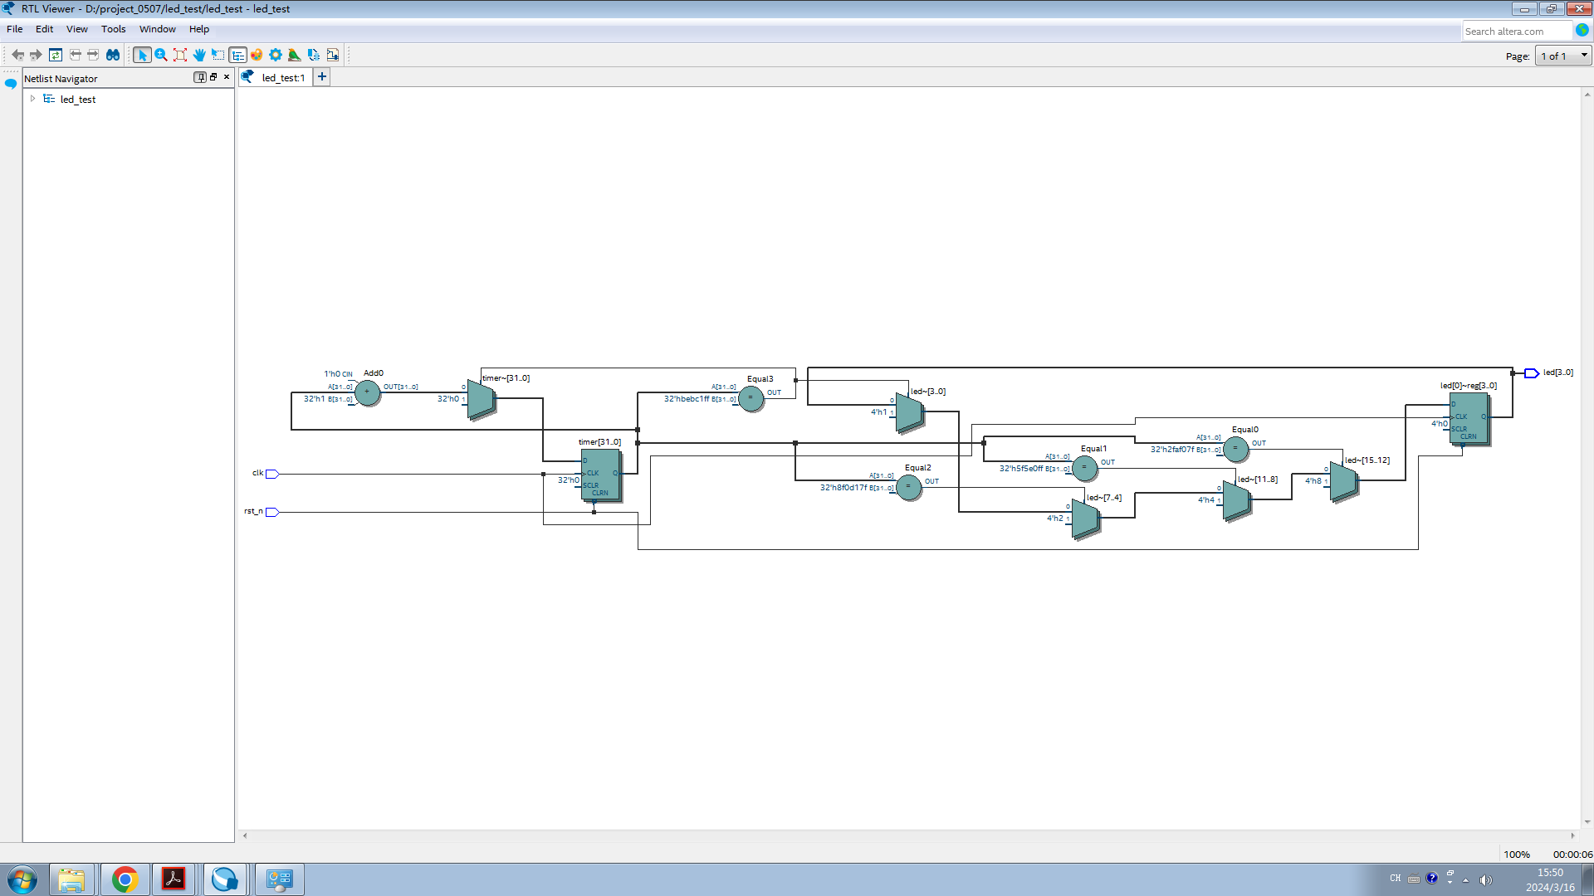Select the area selection tool
Screen dimensions: 1594x896
click(x=218, y=55)
